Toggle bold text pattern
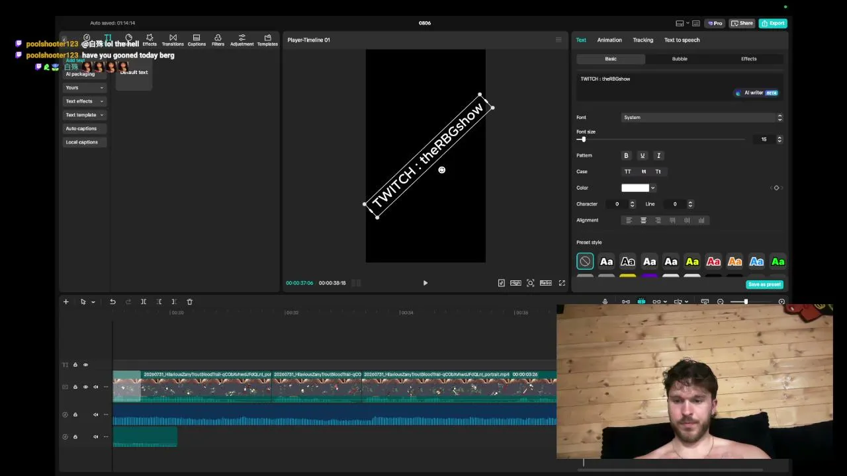The height and width of the screenshot is (476, 847). pyautogui.click(x=626, y=155)
